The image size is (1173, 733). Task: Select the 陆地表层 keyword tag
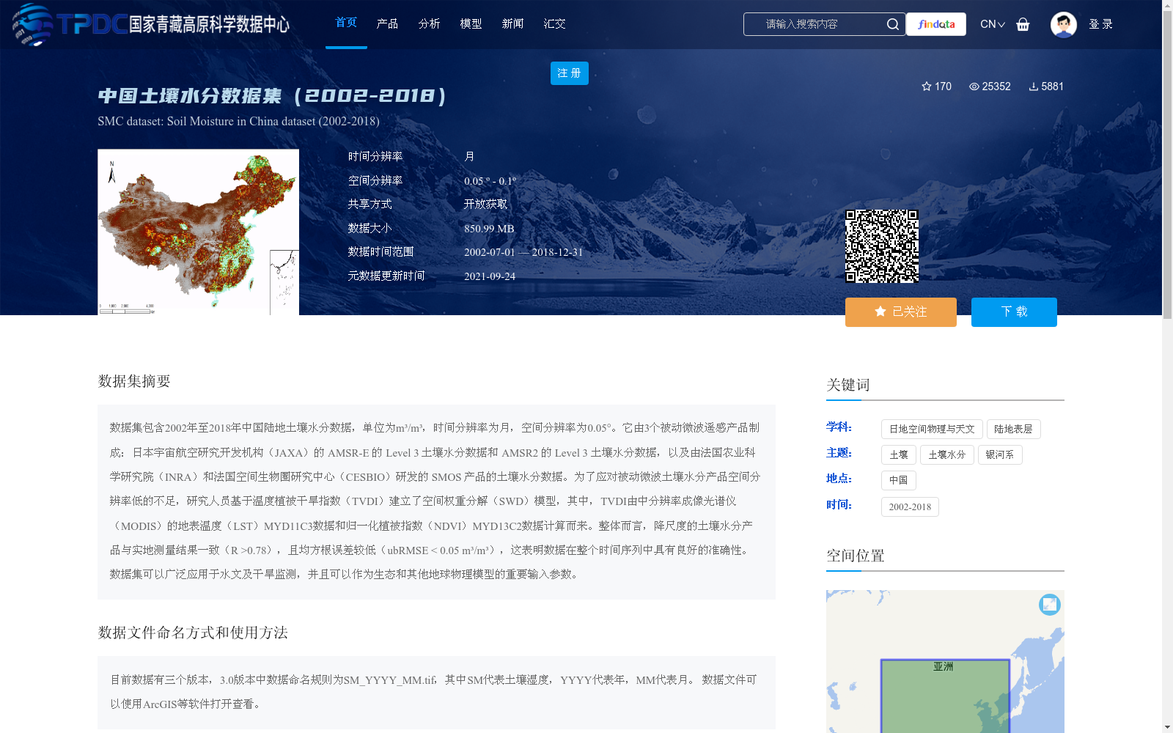(1013, 430)
